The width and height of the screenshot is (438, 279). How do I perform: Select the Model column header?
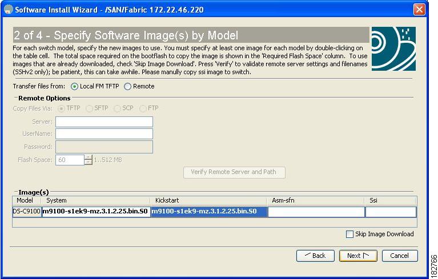(27, 201)
